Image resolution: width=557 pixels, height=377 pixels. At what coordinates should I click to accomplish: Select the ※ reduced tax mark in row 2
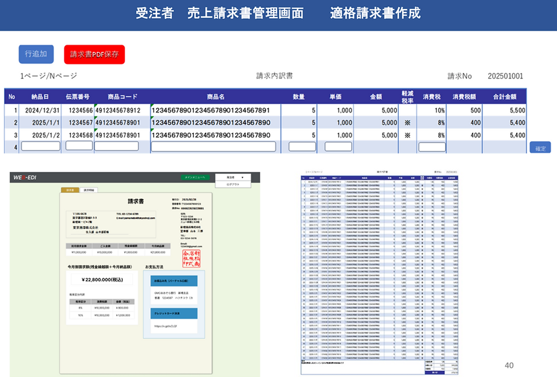coord(407,123)
